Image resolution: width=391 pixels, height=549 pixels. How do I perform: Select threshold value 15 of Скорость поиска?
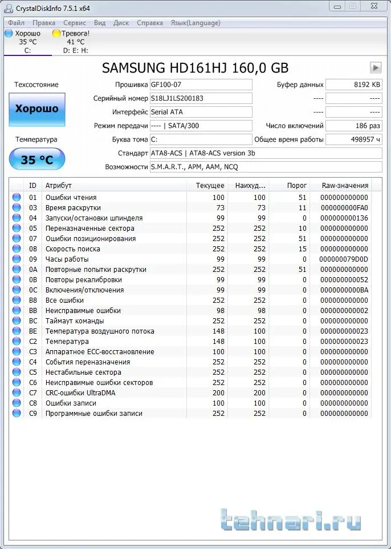[x=303, y=249]
